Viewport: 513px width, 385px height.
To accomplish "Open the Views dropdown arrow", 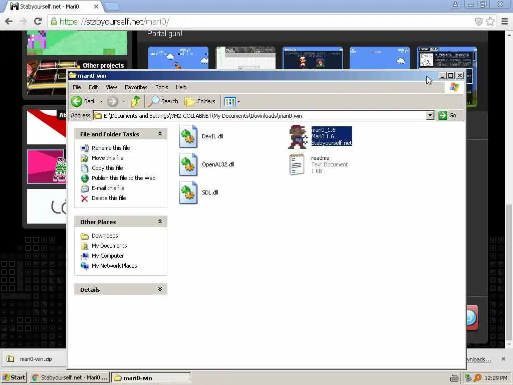I will point(238,101).
